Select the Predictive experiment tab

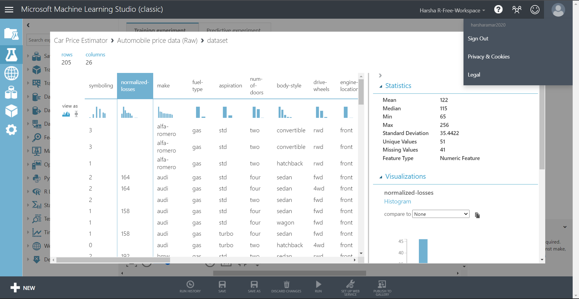click(x=235, y=27)
